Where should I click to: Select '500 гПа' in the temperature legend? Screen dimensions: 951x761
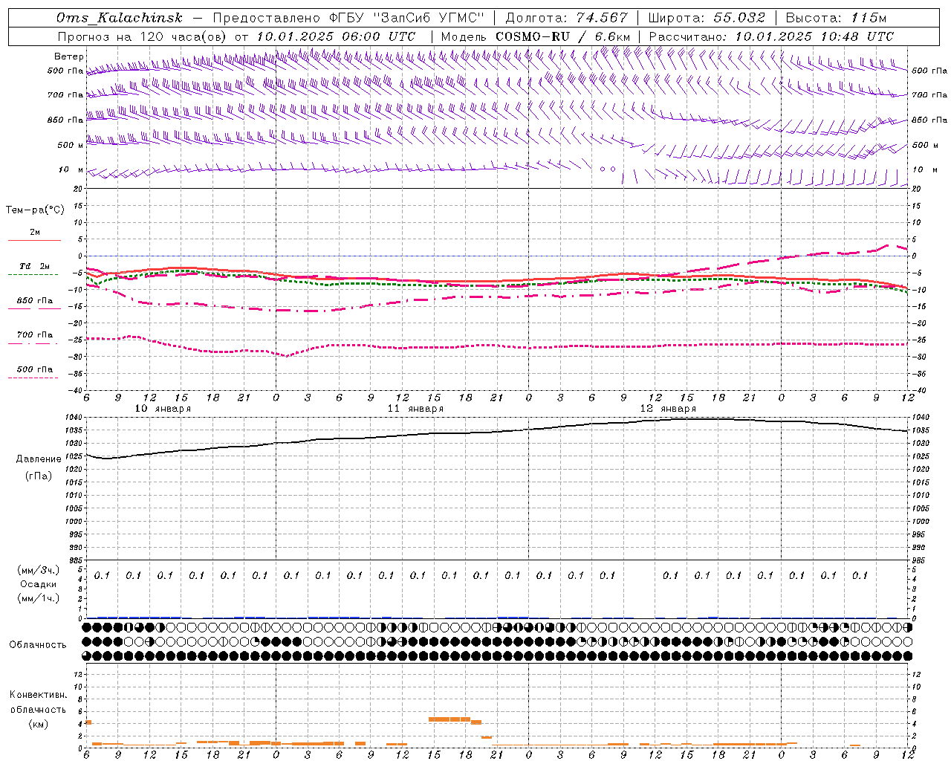pyautogui.click(x=35, y=369)
